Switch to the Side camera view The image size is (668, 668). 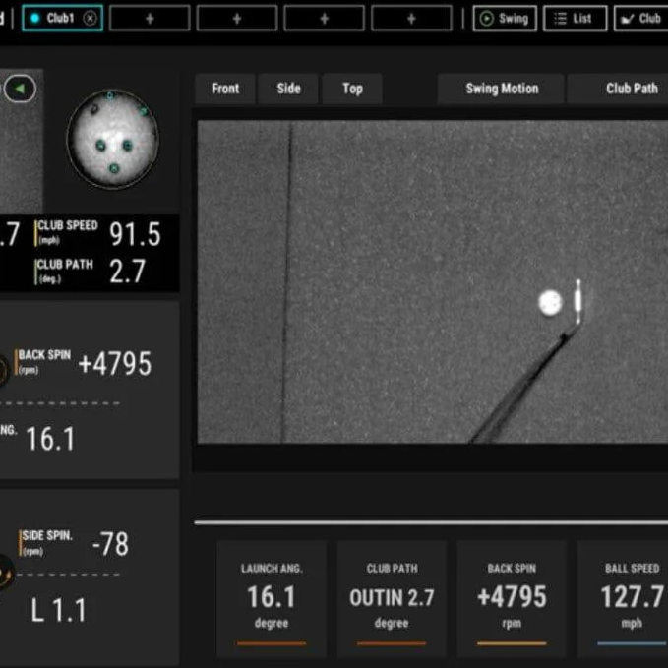click(x=288, y=89)
